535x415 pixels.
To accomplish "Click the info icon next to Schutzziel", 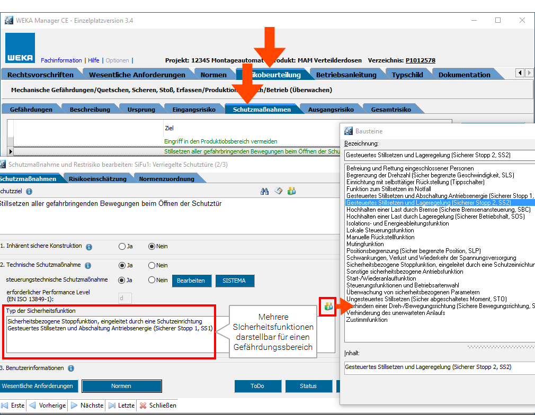I will (x=29, y=192).
